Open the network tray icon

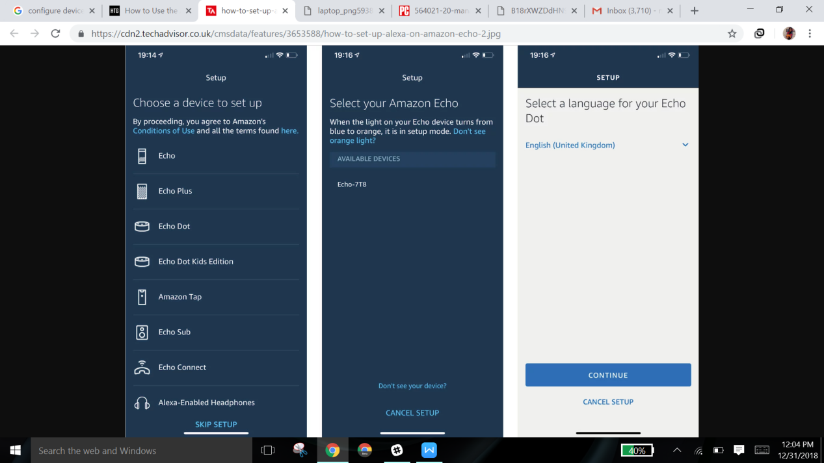[x=698, y=450]
